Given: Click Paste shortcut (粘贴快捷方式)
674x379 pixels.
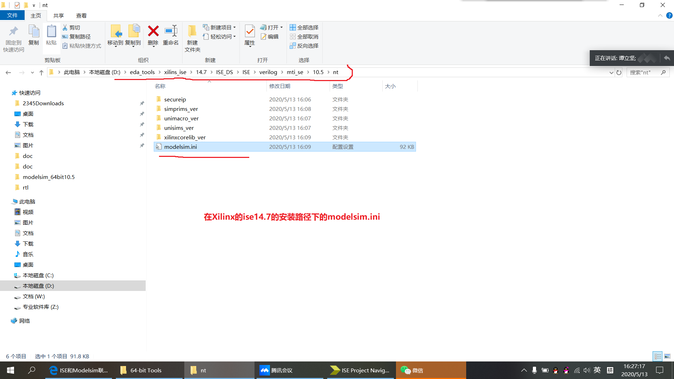Looking at the screenshot, I should pyautogui.click(x=82, y=46).
